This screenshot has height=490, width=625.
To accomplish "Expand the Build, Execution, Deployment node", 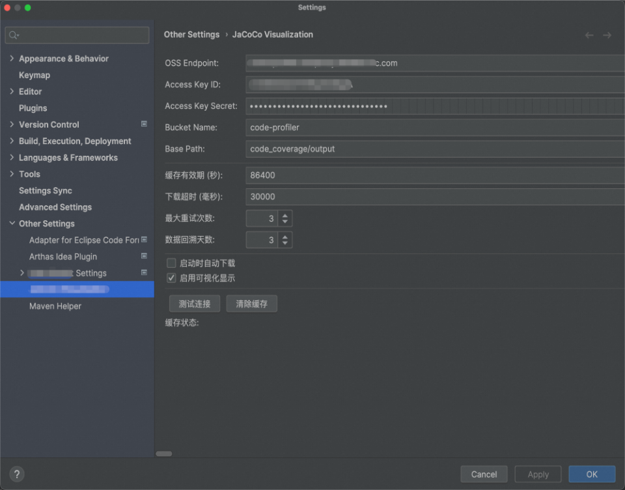I will pos(12,141).
